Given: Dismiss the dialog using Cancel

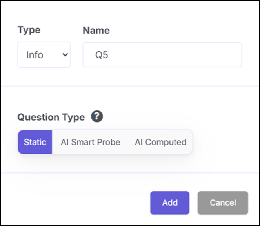Looking at the screenshot, I should point(223,202).
